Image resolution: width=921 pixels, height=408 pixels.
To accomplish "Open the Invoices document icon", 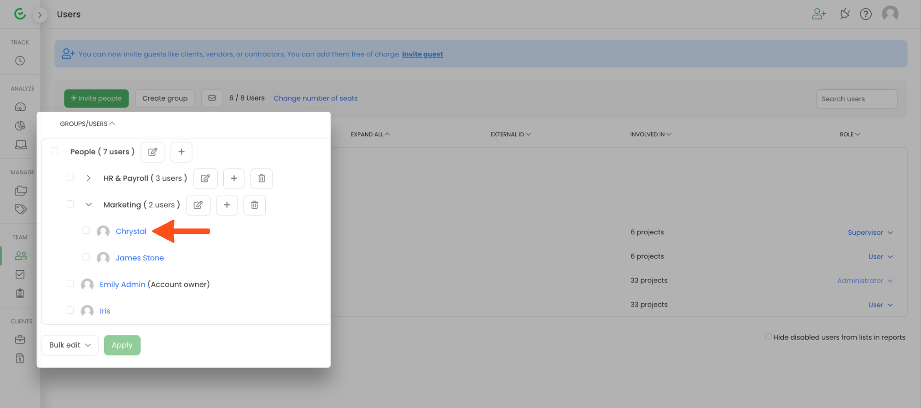I will (20, 358).
